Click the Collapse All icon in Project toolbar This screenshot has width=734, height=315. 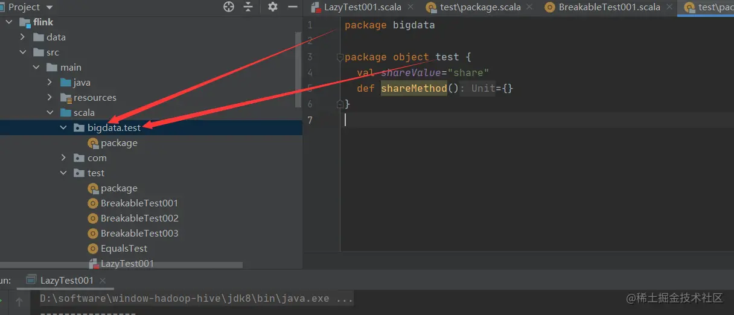[248, 7]
